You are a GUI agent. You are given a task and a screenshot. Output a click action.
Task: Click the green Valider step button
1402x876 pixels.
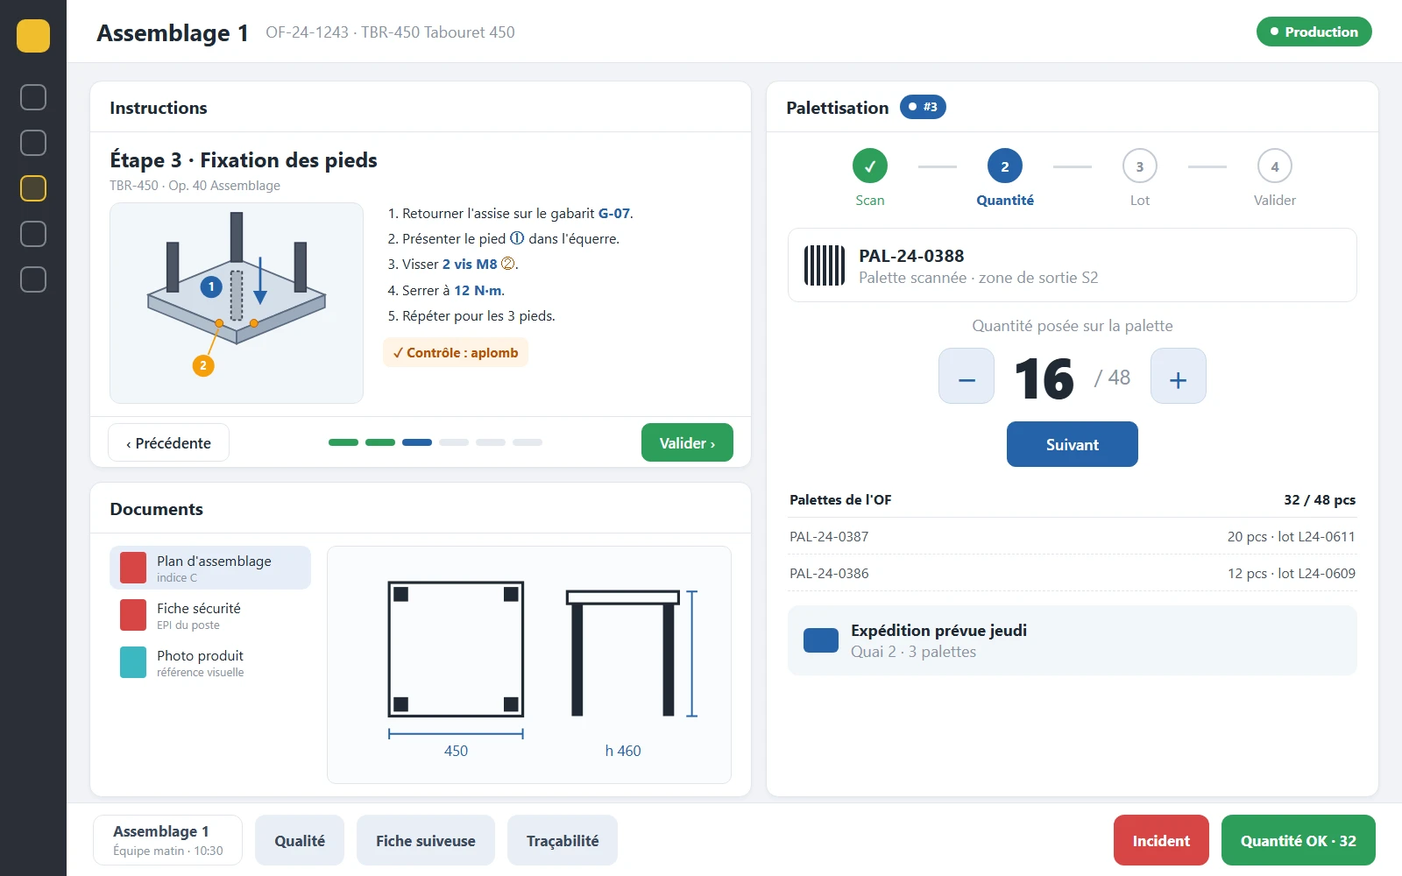click(x=687, y=442)
